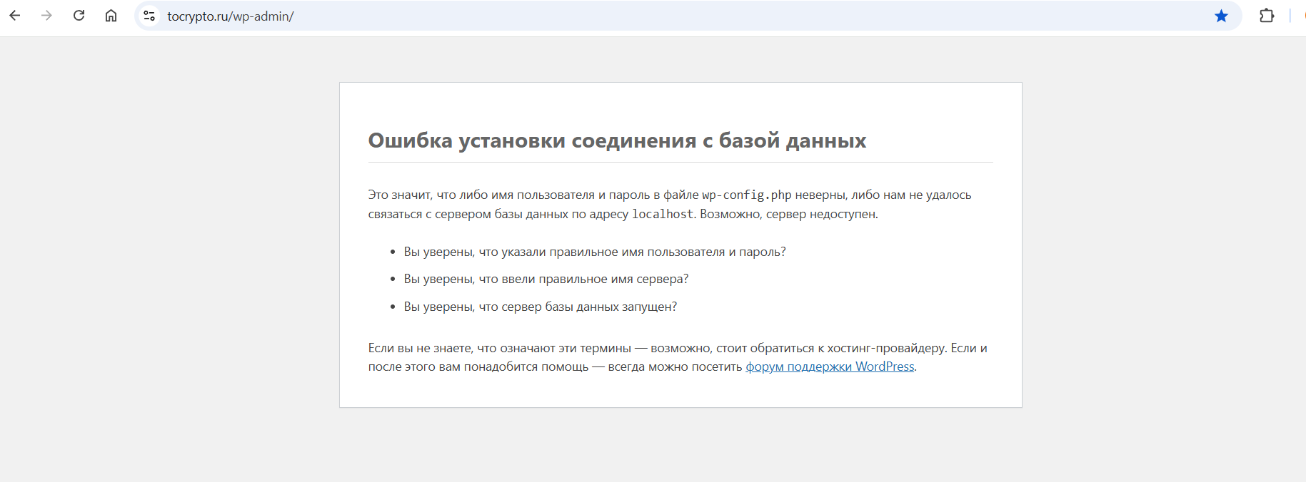Viewport: 1306px width, 482px height.
Task: Click the gray page background below the error box
Action: (x=680, y=446)
